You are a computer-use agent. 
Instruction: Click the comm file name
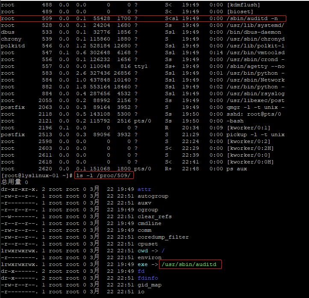coord(144,230)
